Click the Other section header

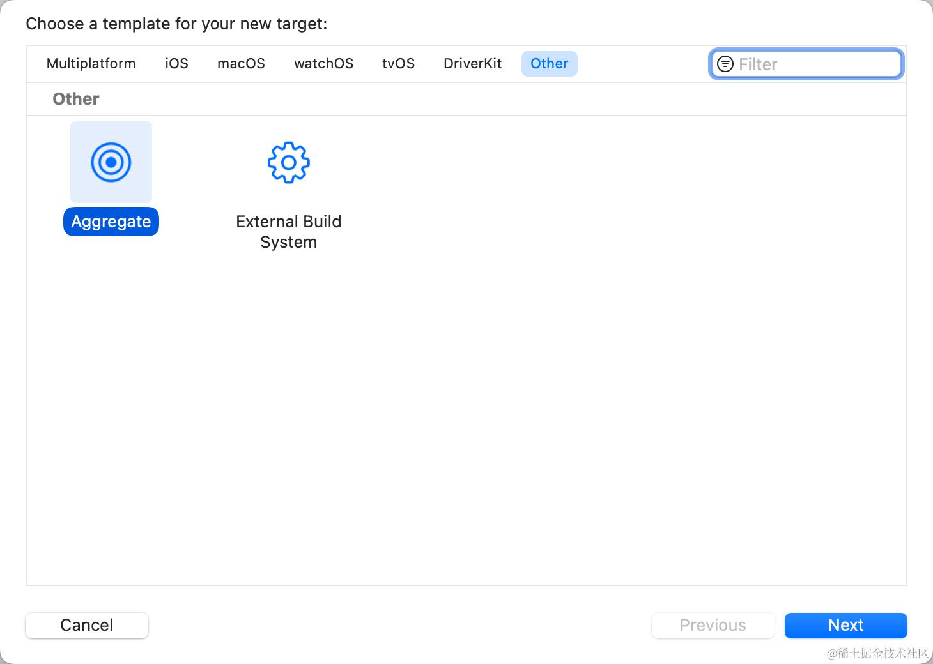76,99
